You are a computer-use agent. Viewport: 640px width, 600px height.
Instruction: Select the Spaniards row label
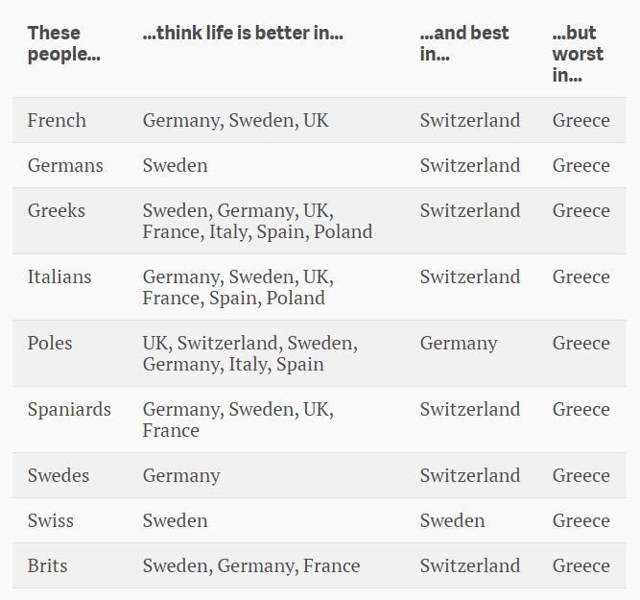tap(69, 409)
